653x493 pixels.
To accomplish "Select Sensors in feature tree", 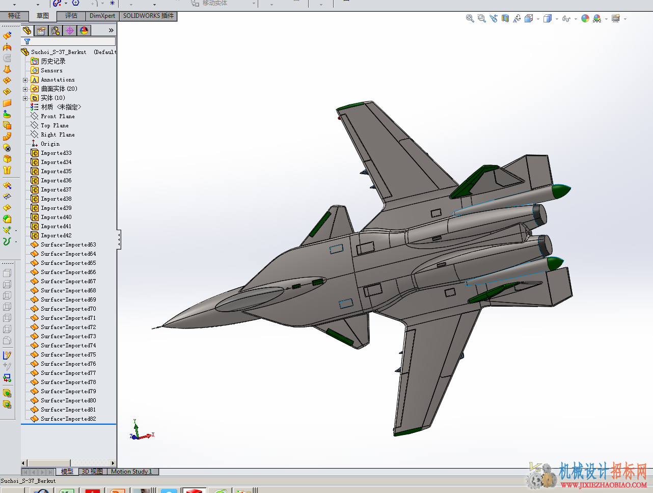I will point(51,70).
